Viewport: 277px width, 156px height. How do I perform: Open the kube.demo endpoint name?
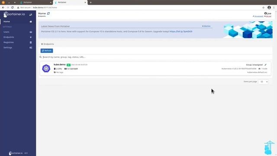coord(60,65)
